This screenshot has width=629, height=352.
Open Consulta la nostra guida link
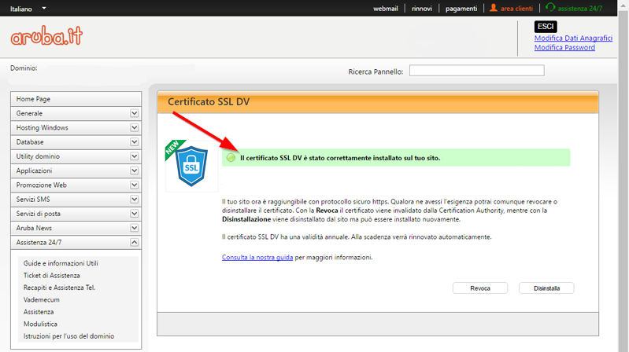(257, 258)
